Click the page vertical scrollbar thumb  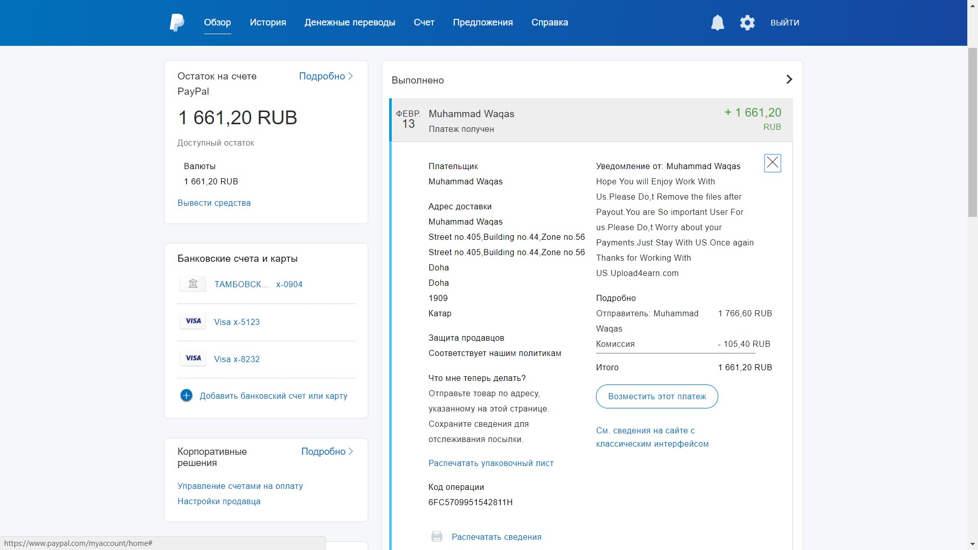pyautogui.click(x=972, y=132)
